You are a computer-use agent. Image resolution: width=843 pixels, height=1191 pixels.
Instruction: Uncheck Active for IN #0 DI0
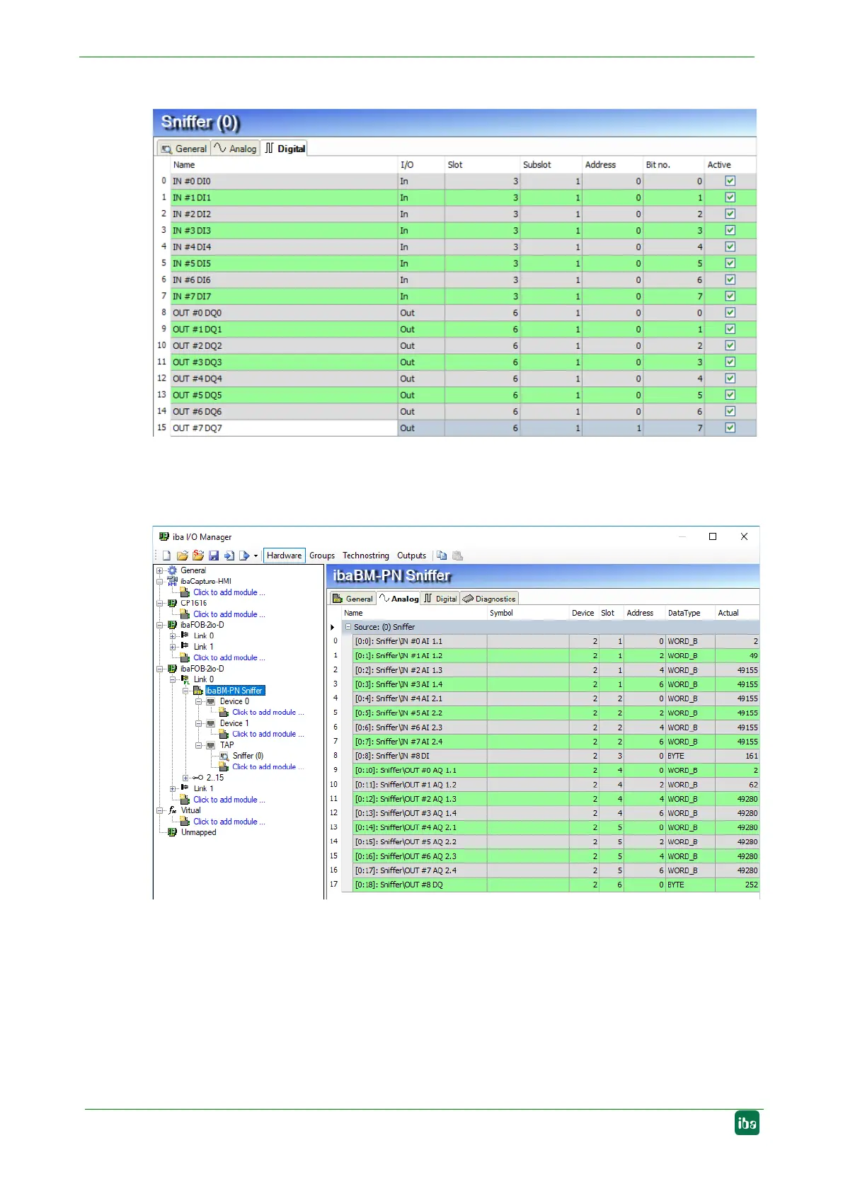[x=730, y=181]
